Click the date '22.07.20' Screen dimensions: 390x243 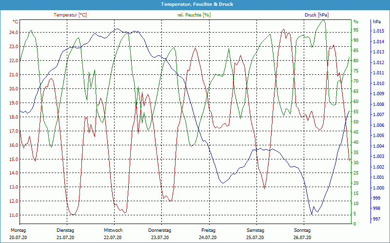[113, 238]
